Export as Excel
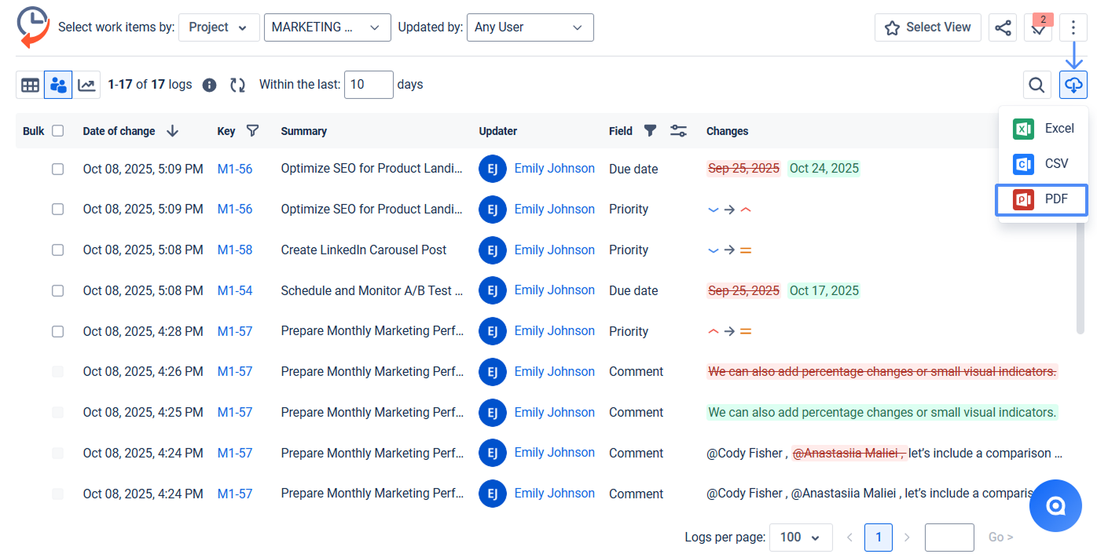This screenshot has height=554, width=1097. click(x=1044, y=129)
